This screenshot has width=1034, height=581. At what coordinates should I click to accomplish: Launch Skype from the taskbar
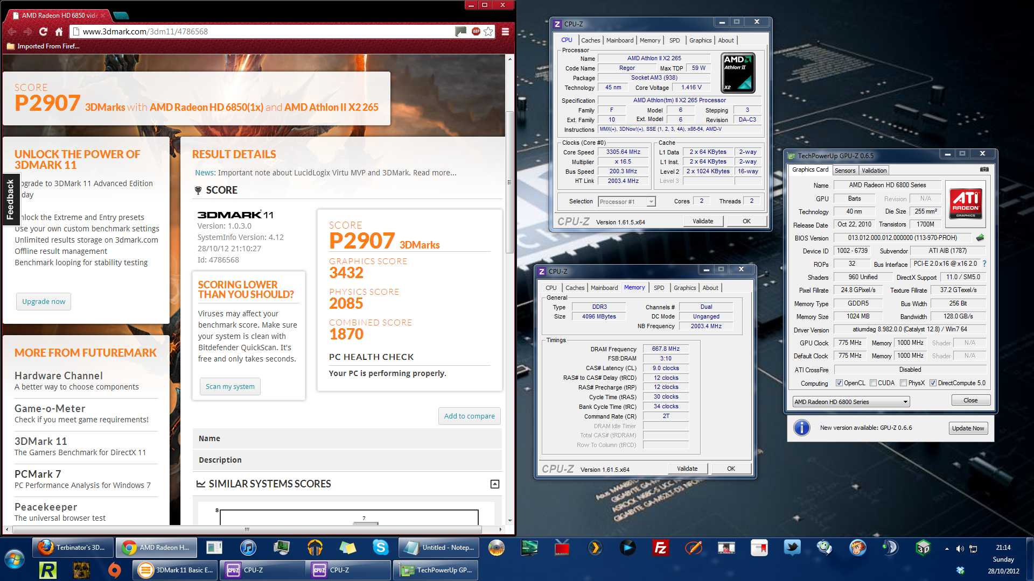pos(381,548)
